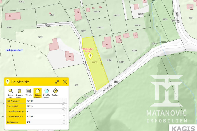197x131 pixels.
Task: Select building 36 on the map
Action: point(78,14)
